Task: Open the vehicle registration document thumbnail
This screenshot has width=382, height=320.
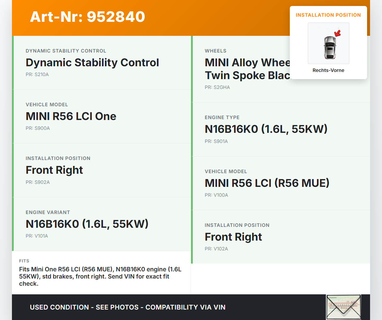Action: (x=344, y=307)
